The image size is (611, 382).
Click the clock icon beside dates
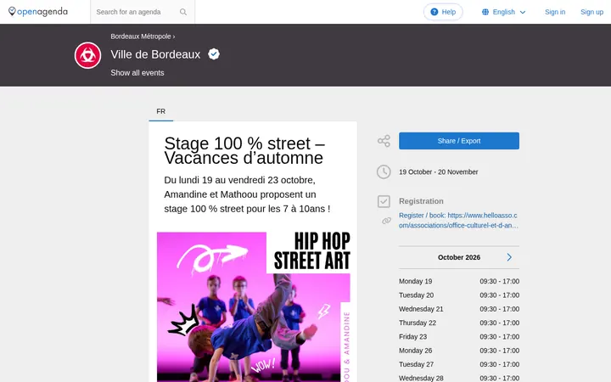(x=384, y=171)
